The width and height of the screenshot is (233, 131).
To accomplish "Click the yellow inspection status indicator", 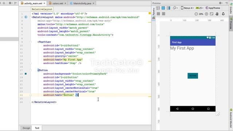I will pos(150,13).
